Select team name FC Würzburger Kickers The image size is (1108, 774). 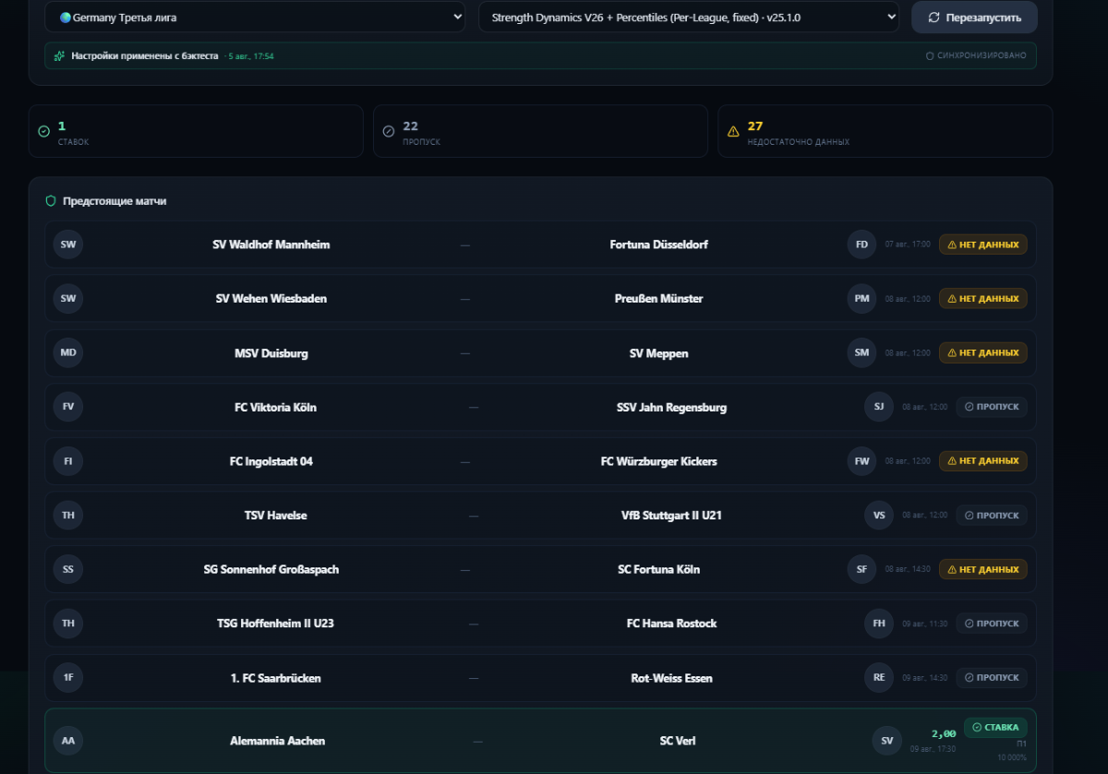click(x=659, y=461)
